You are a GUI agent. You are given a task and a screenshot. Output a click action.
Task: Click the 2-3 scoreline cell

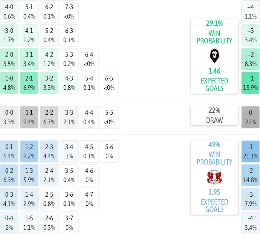point(49,151)
